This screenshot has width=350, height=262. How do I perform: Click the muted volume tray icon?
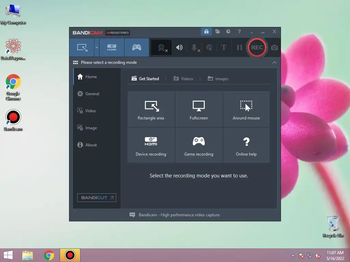(x=318, y=256)
